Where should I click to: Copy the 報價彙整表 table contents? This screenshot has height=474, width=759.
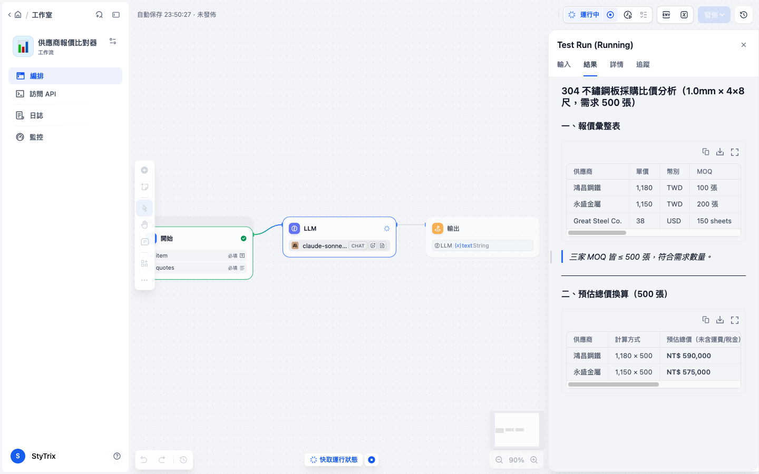[x=705, y=152]
